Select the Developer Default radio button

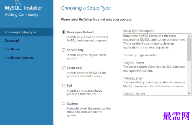tap(63, 32)
